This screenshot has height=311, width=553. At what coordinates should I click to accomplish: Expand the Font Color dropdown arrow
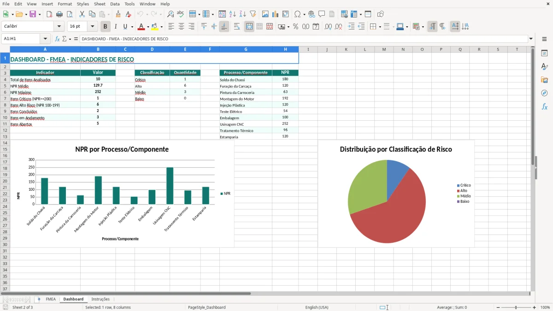[148, 27]
